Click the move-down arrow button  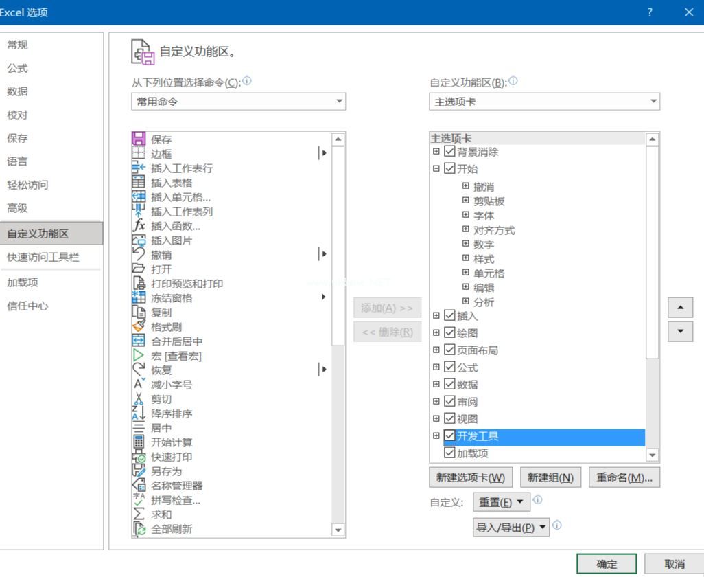click(680, 331)
